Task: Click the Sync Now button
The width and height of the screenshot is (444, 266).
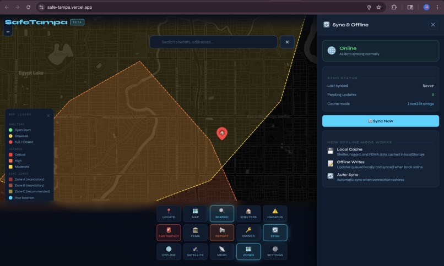Action: tap(381, 121)
